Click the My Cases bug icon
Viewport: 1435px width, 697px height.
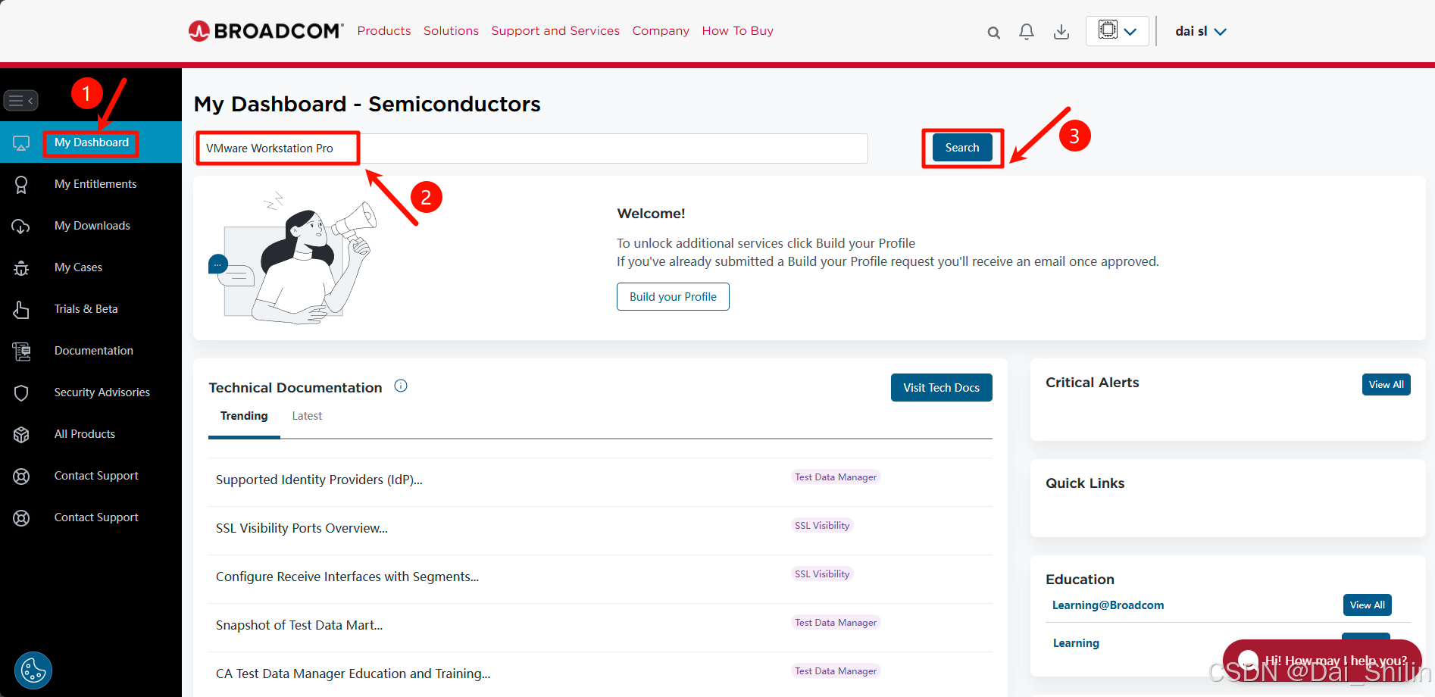click(x=21, y=268)
